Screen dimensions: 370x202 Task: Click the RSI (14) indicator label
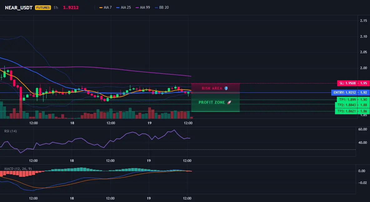coord(11,131)
